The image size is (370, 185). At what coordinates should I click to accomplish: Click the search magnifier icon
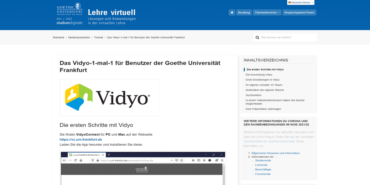click(257, 37)
